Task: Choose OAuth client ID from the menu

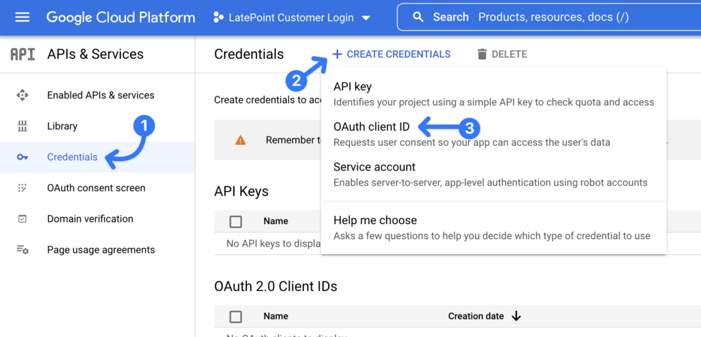Action: coord(494,134)
